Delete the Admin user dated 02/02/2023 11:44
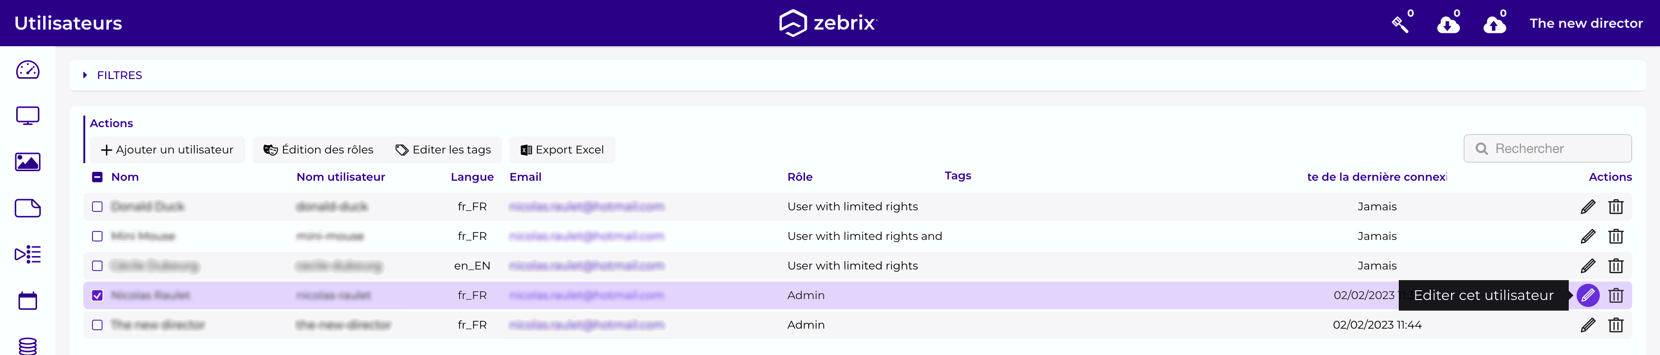Image resolution: width=1660 pixels, height=355 pixels. point(1616,325)
